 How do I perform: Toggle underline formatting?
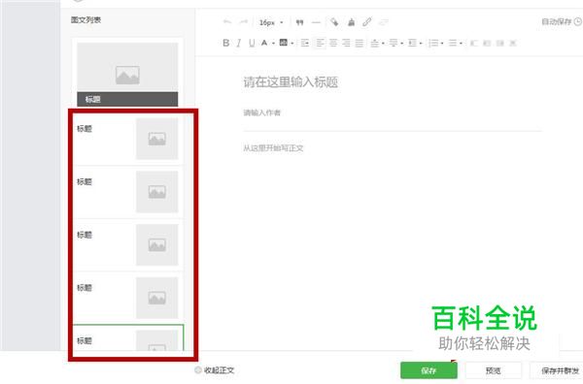pos(252,43)
